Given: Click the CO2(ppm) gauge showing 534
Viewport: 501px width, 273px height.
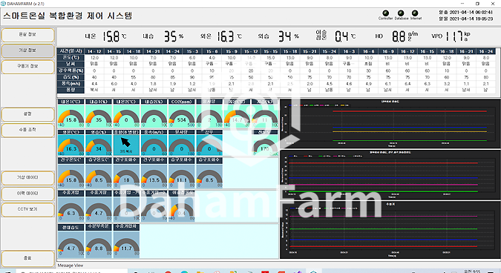Looking at the screenshot, I should coord(182,114).
